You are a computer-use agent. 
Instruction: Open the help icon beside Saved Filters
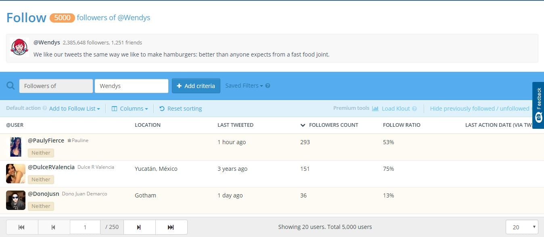tap(268, 86)
